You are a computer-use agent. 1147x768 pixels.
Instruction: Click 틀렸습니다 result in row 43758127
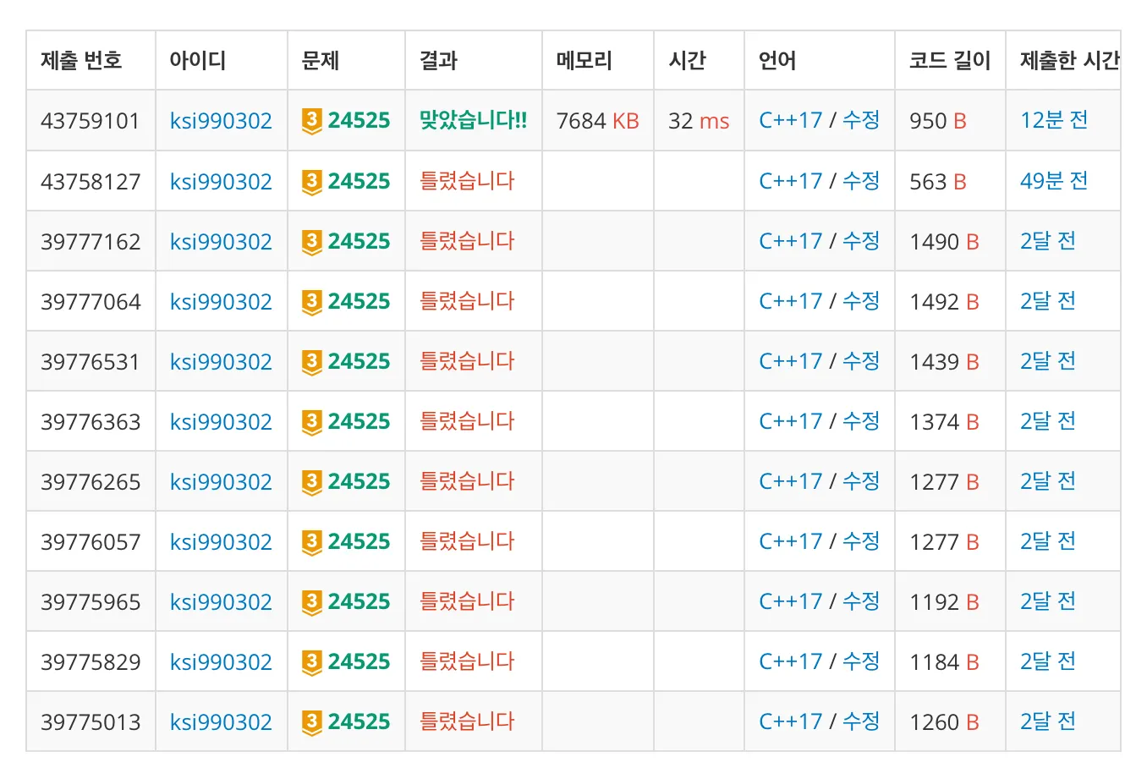(x=467, y=180)
